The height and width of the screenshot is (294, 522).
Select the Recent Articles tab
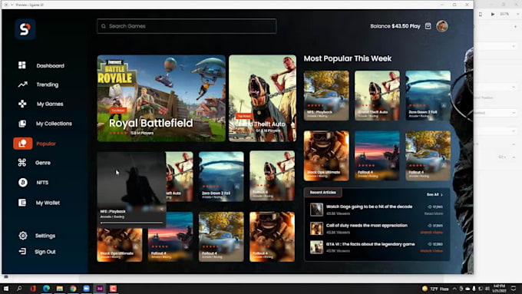pyautogui.click(x=322, y=192)
